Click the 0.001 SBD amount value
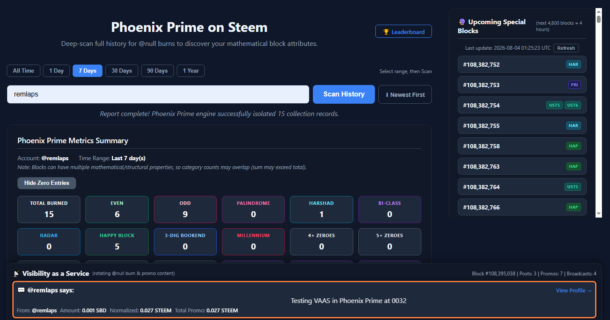610x320 pixels. [94, 311]
